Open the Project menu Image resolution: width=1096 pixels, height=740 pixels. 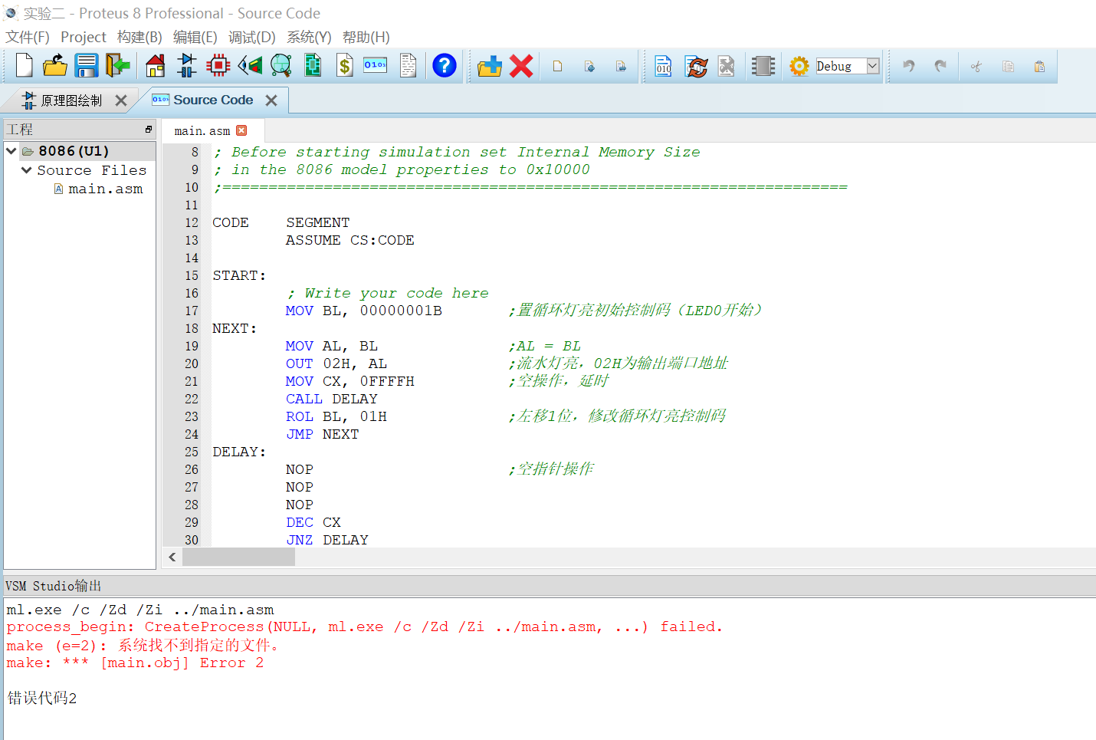point(84,37)
